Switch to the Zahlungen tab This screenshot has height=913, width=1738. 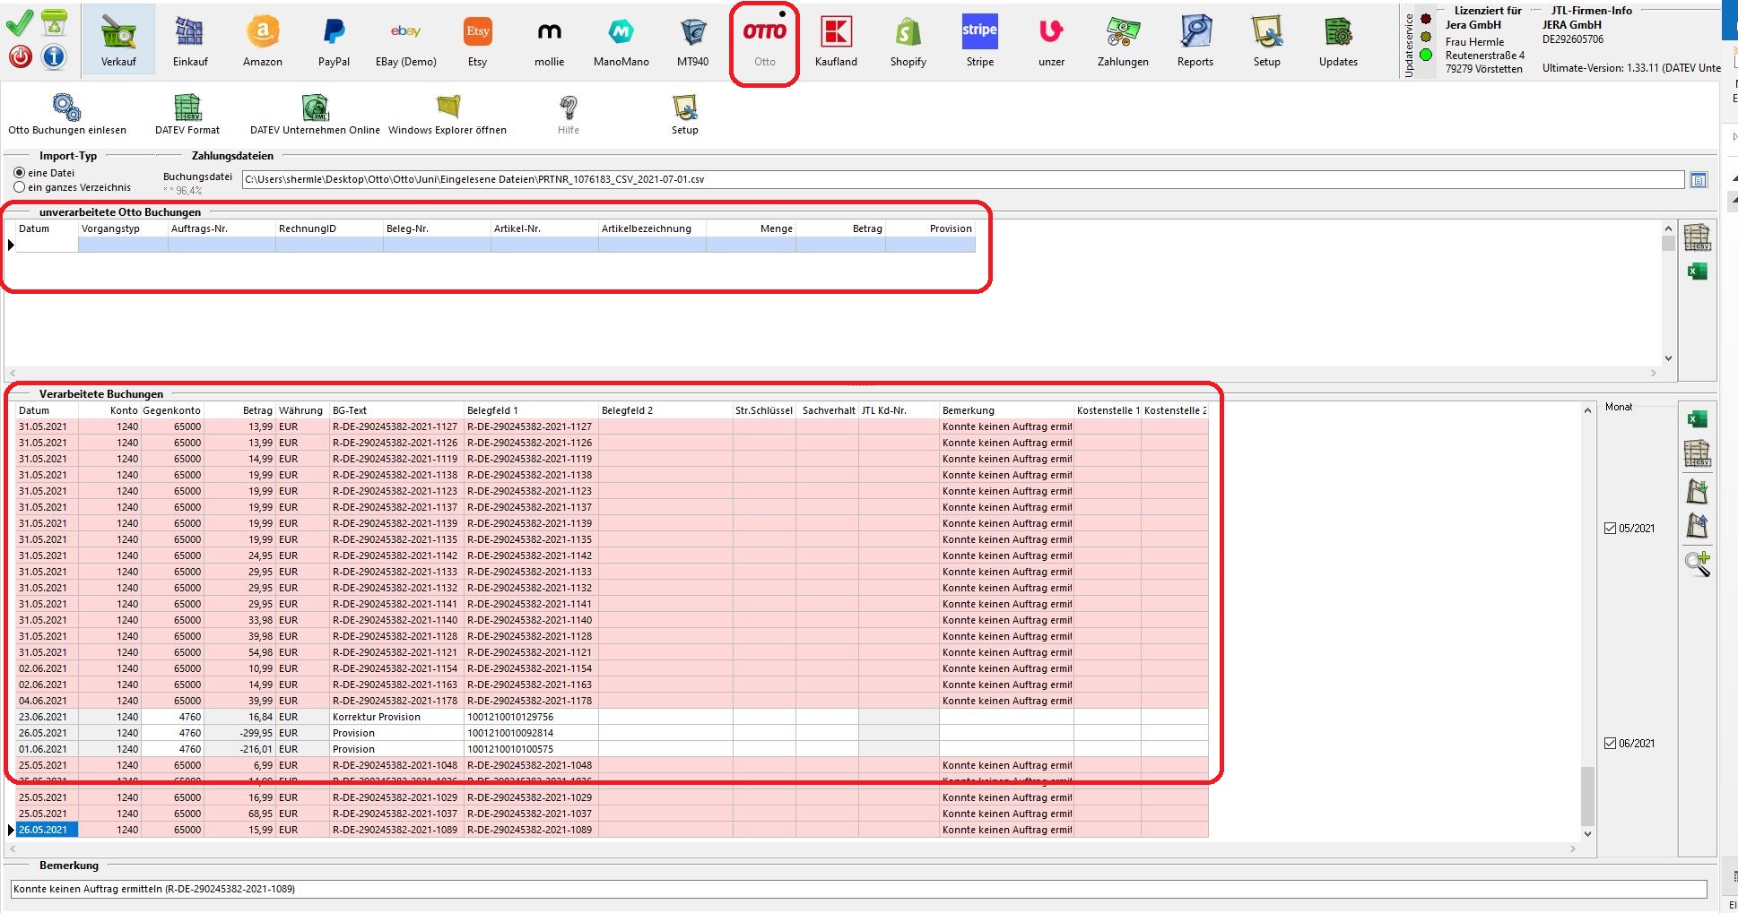tap(1123, 41)
